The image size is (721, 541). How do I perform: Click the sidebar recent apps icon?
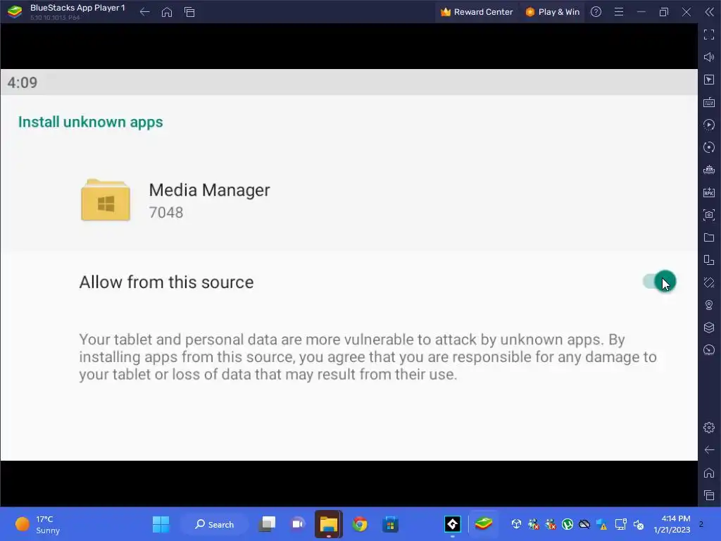(x=709, y=495)
